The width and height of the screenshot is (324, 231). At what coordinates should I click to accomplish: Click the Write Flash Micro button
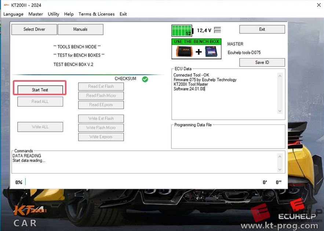click(x=101, y=127)
